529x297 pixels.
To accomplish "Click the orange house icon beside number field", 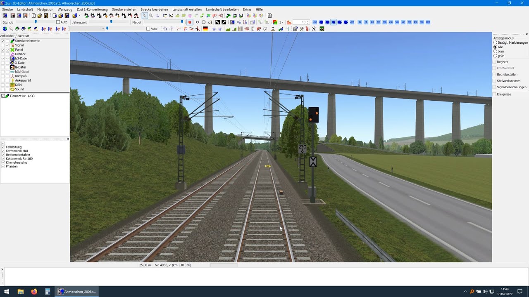I will tap(289, 22).
